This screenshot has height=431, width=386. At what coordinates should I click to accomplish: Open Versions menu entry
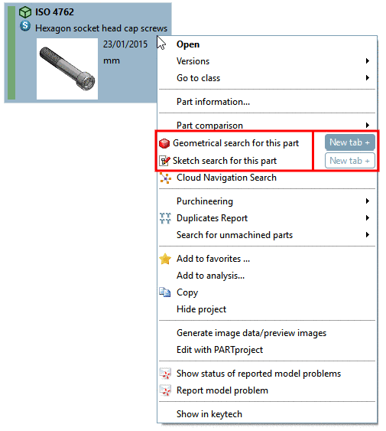coord(193,61)
